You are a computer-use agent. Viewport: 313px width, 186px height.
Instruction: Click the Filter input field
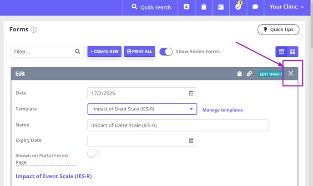(x=47, y=52)
